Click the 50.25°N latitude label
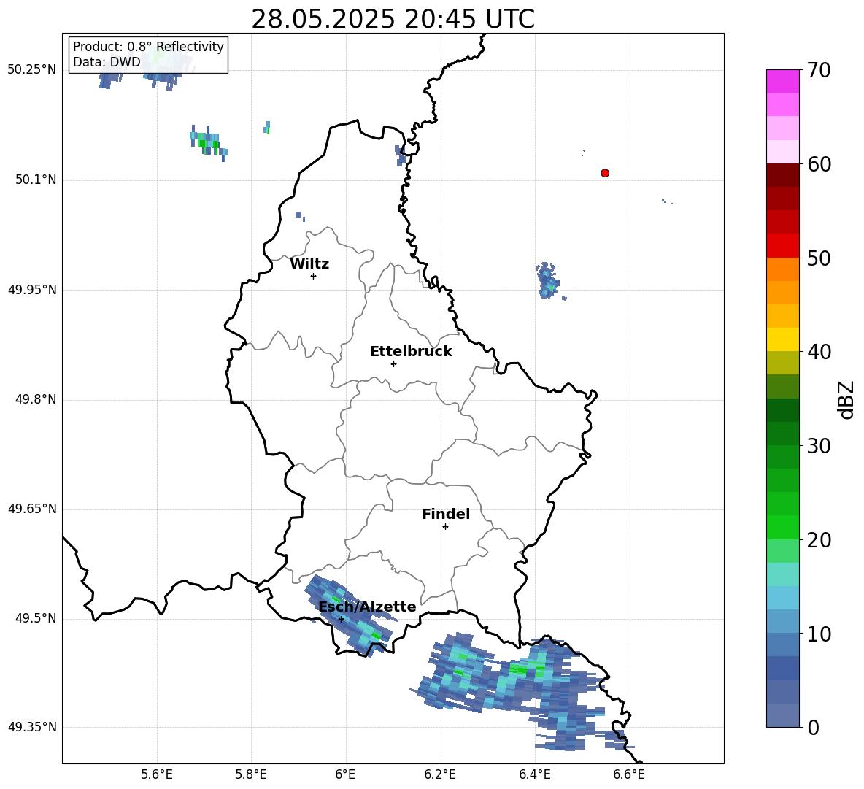Image resolution: width=864 pixels, height=789 pixels. [31, 70]
